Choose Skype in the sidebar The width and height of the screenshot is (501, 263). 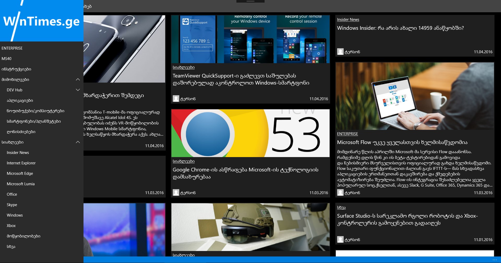(x=12, y=205)
